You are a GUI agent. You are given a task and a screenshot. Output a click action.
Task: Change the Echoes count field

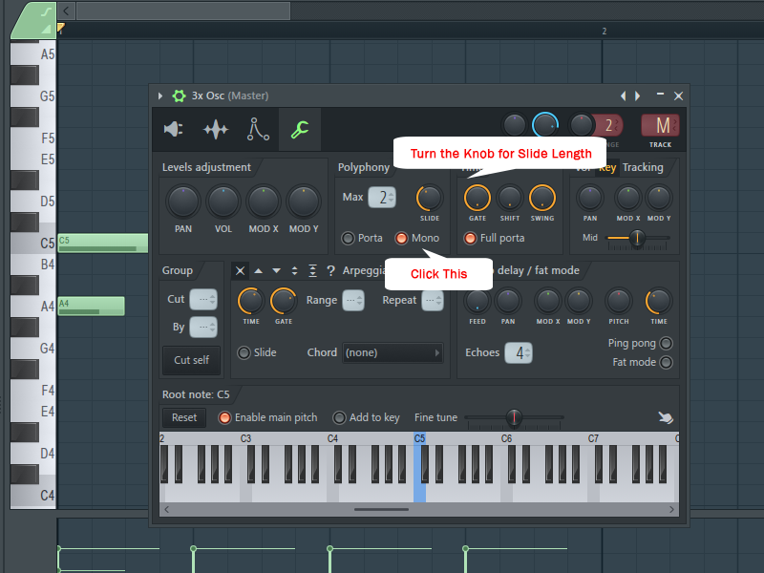(519, 352)
